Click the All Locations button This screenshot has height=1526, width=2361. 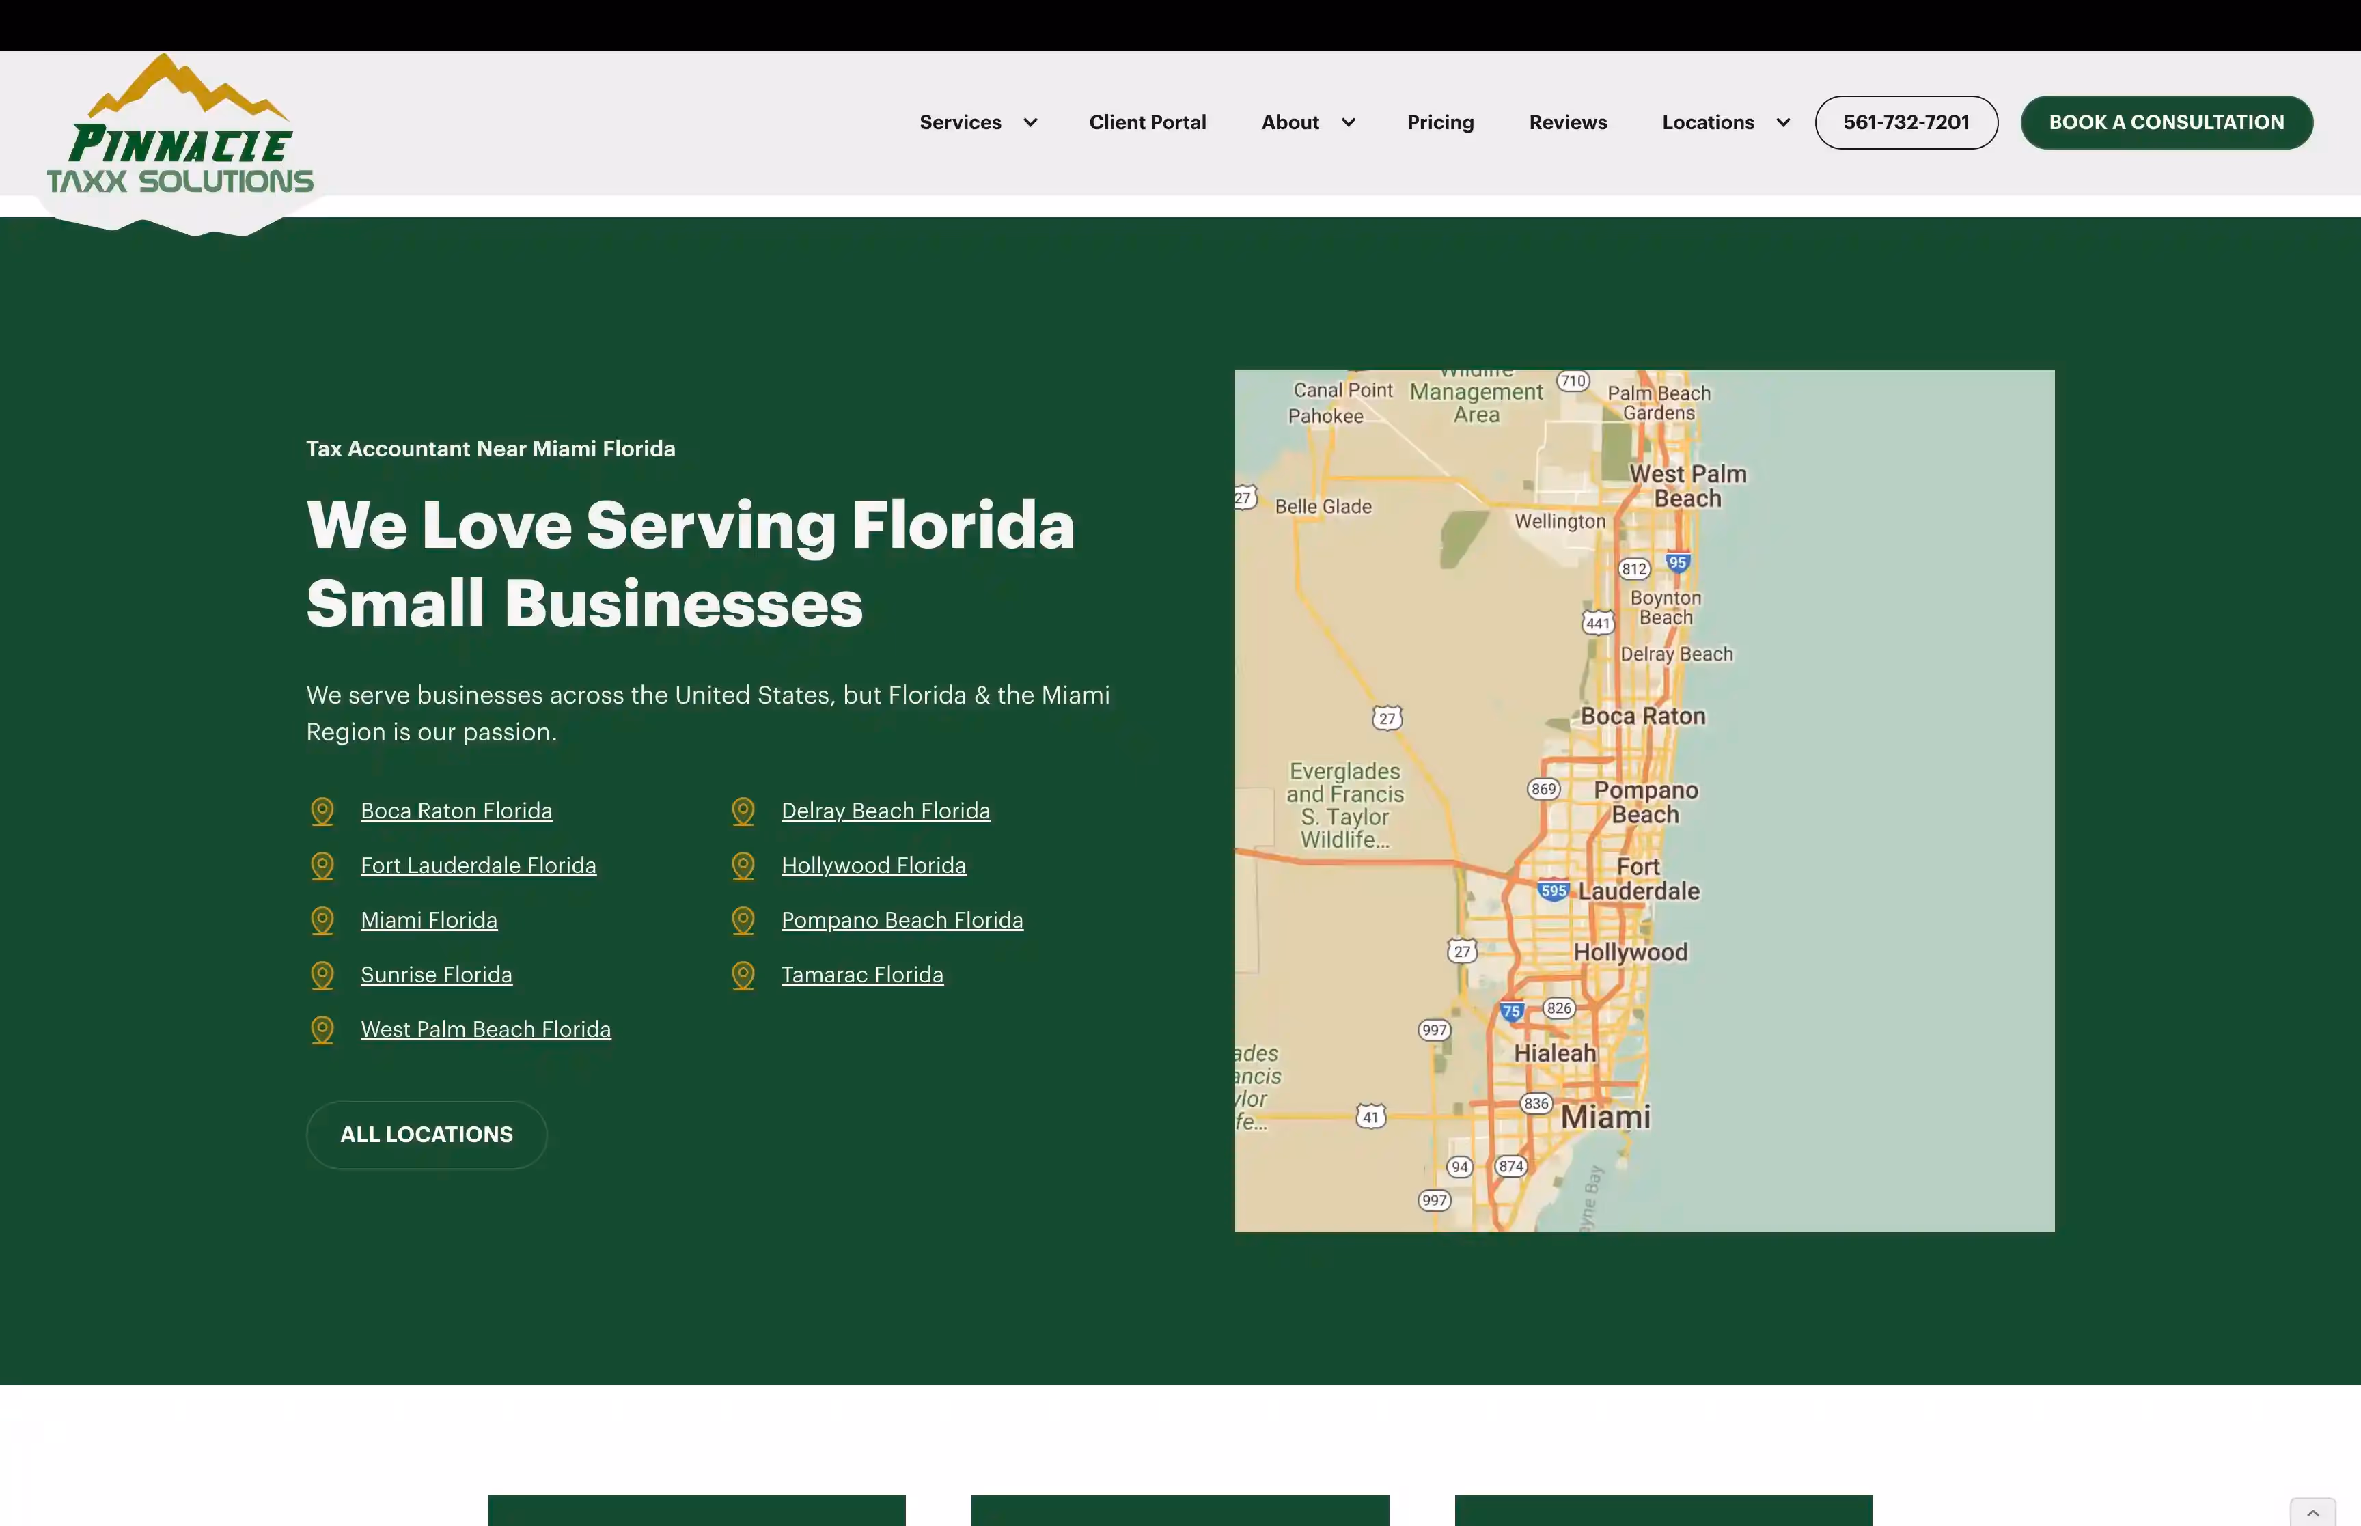pos(426,1135)
